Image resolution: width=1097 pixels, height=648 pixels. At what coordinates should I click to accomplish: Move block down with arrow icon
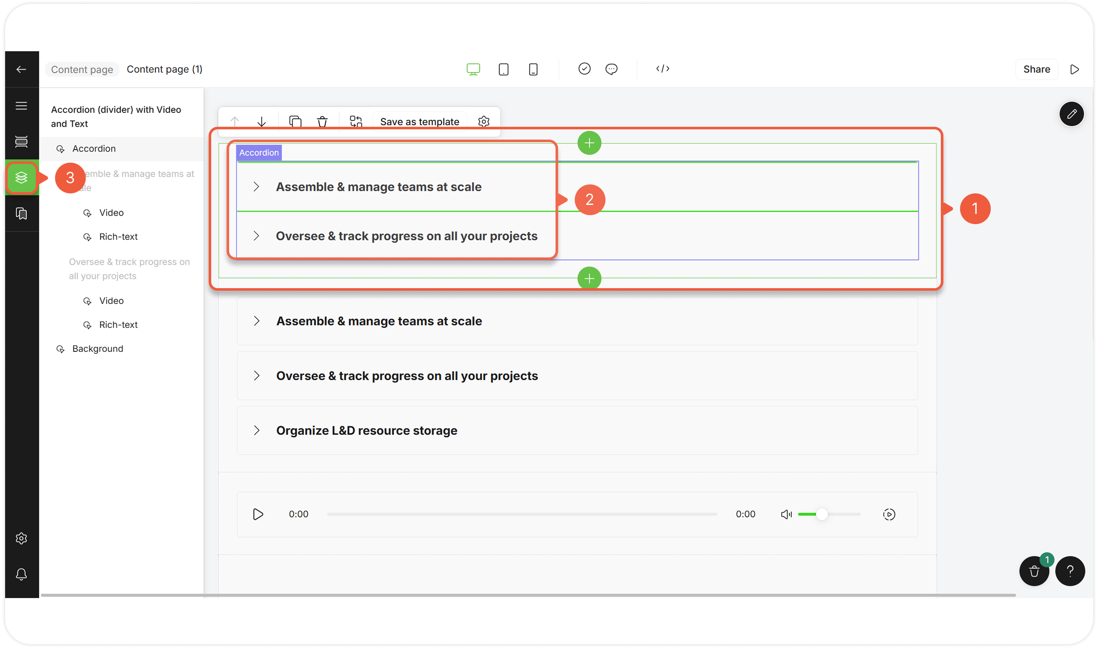[x=262, y=121]
